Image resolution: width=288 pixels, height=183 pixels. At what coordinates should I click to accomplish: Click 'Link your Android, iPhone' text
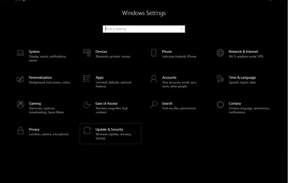point(179,56)
